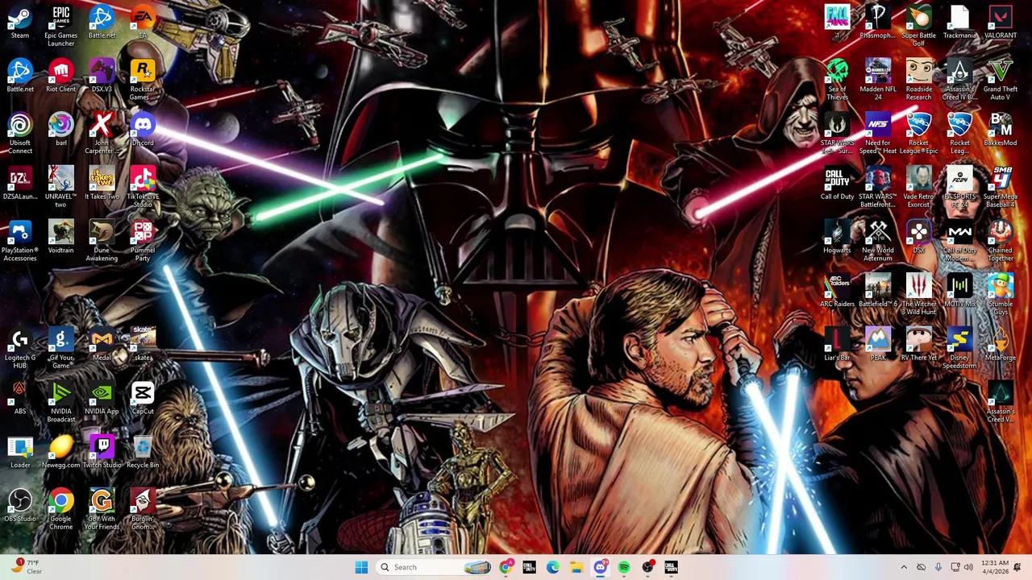Open the clock and date panel
The width and height of the screenshot is (1032, 580).
pyautogui.click(x=994, y=567)
